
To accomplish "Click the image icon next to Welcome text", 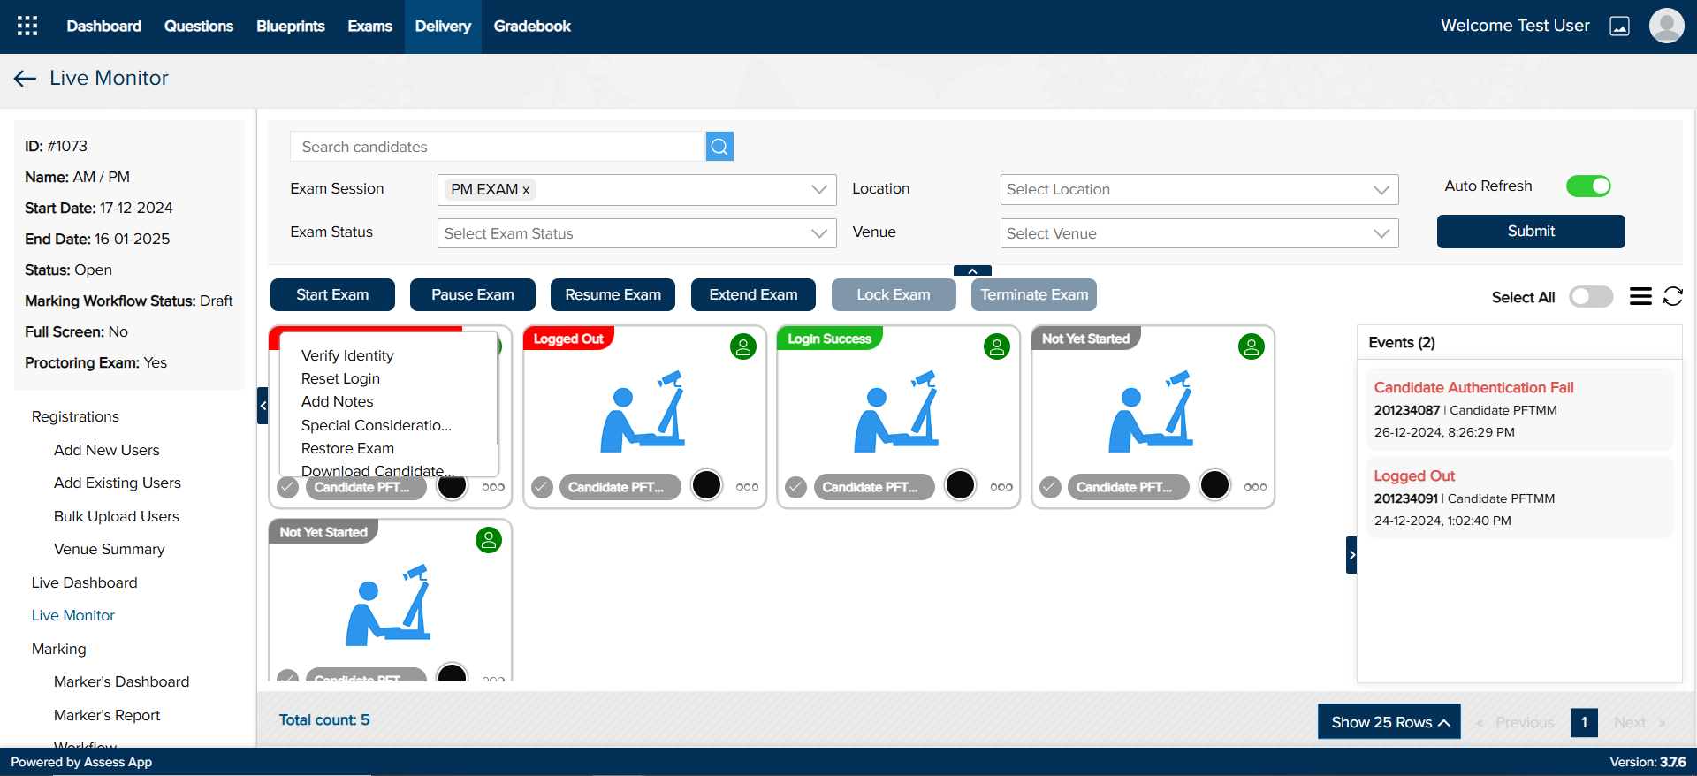I will [1619, 27].
